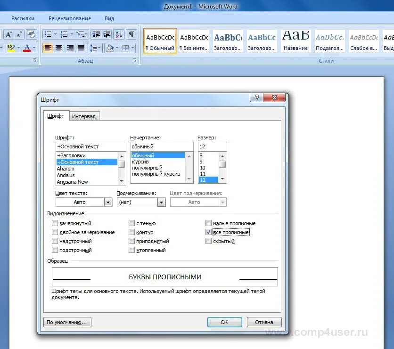Open the Подчеркивание dropdown

click(x=161, y=202)
